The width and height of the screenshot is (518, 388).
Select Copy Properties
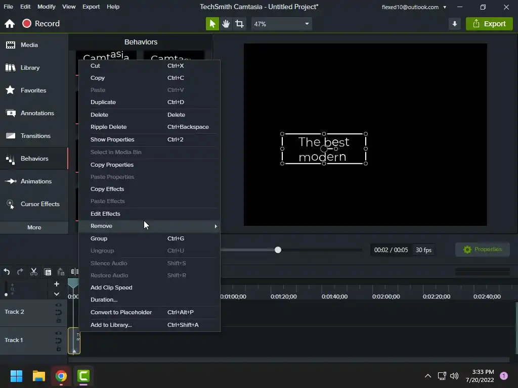coord(149,165)
